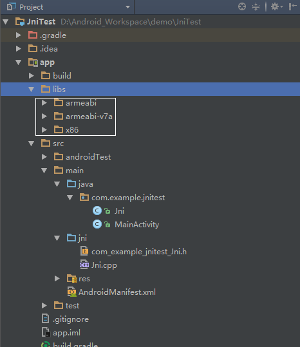Click the collapse all icon in toolbar
300x347 pixels.
256,6
